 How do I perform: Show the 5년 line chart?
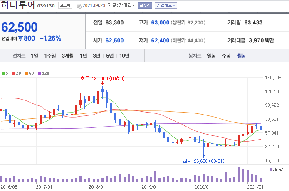110,56
